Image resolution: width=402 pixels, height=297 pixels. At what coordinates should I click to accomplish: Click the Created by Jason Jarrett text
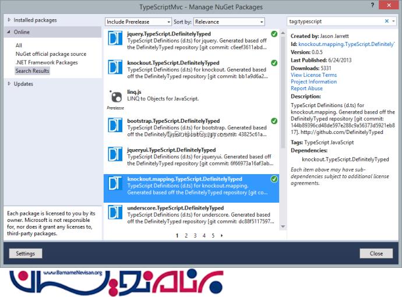[x=320, y=36]
